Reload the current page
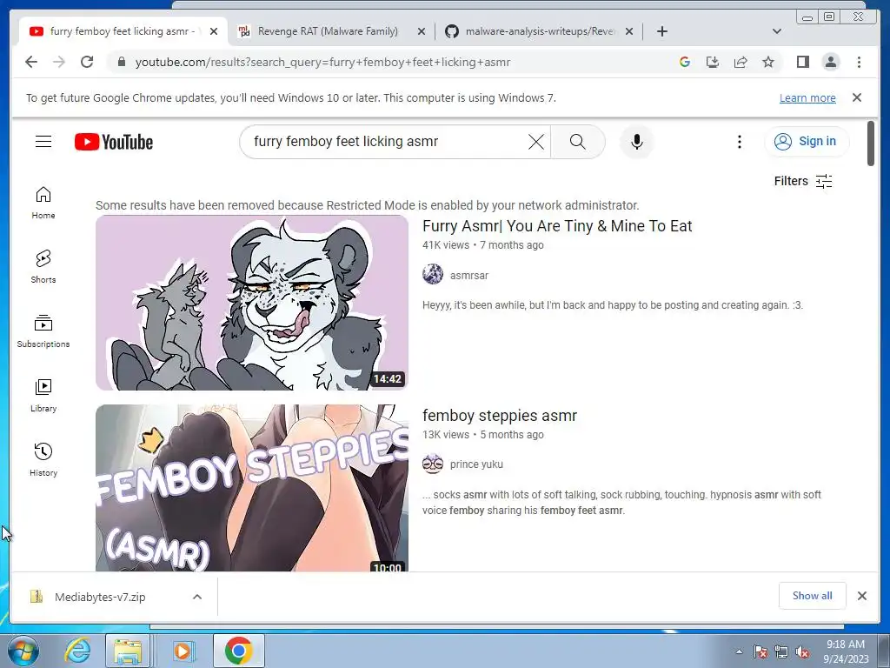The image size is (890, 668). [87, 62]
